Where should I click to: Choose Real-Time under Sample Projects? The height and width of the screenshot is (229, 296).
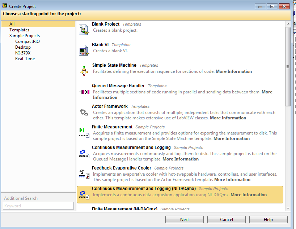pyautogui.click(x=25, y=59)
